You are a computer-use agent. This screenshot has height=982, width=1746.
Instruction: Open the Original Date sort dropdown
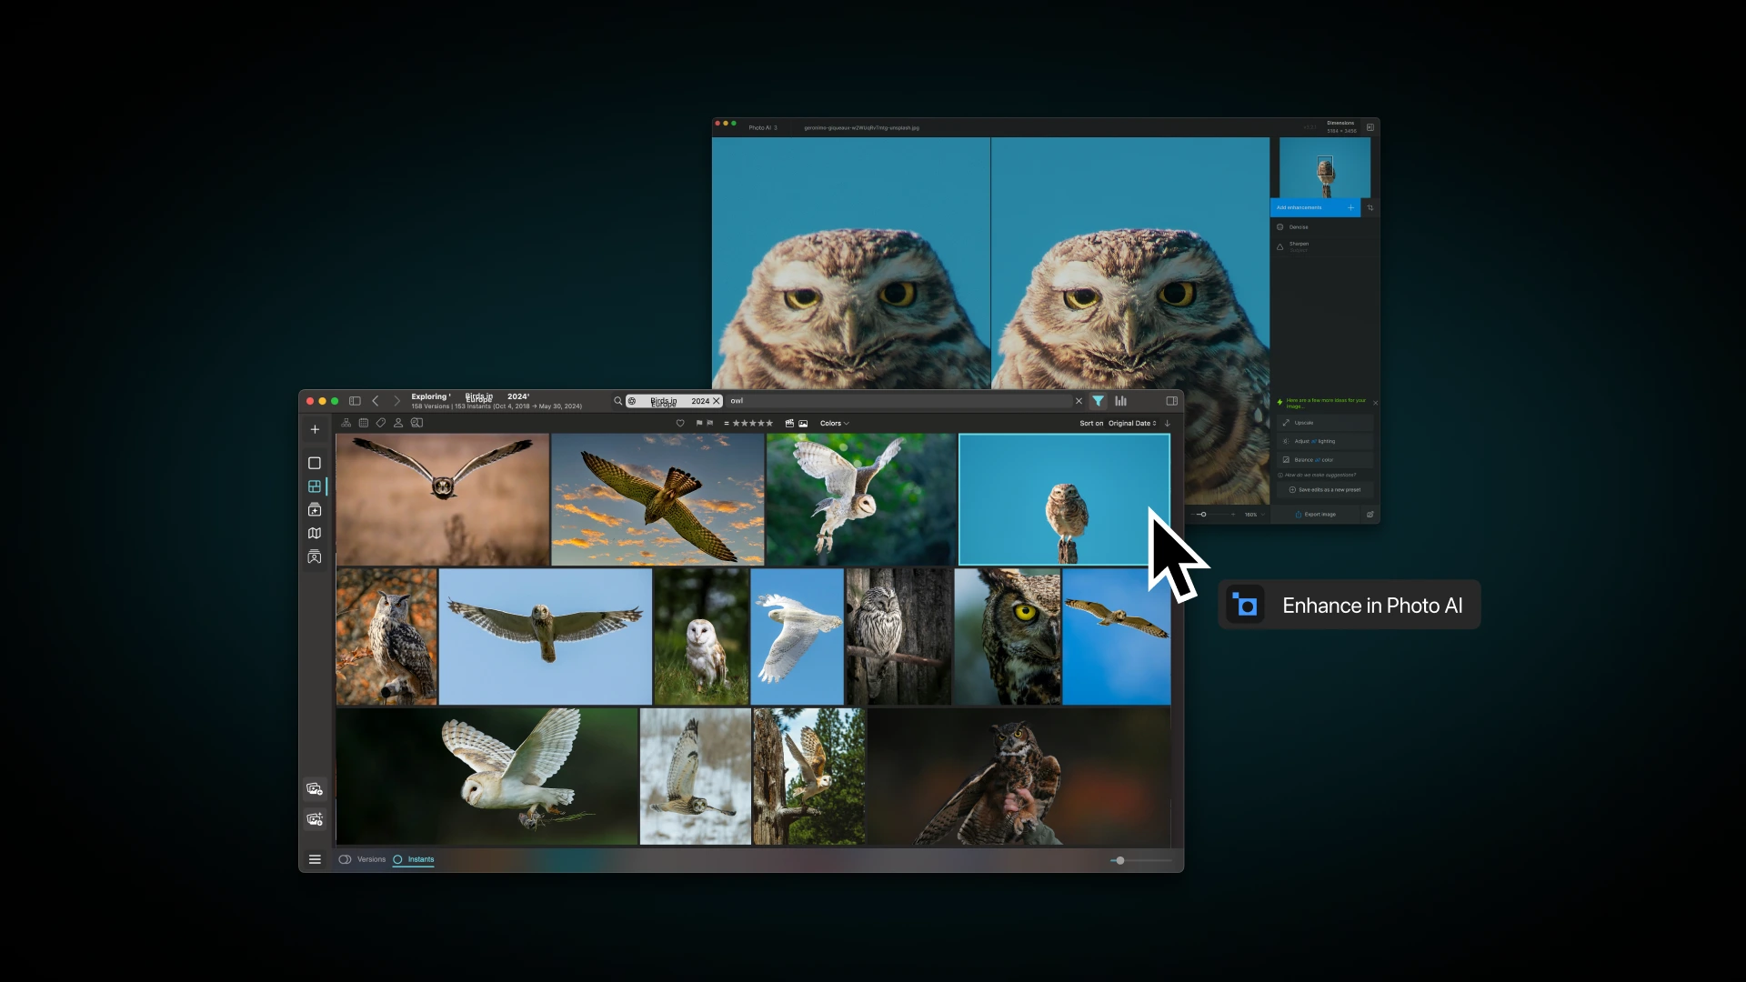1132,423
